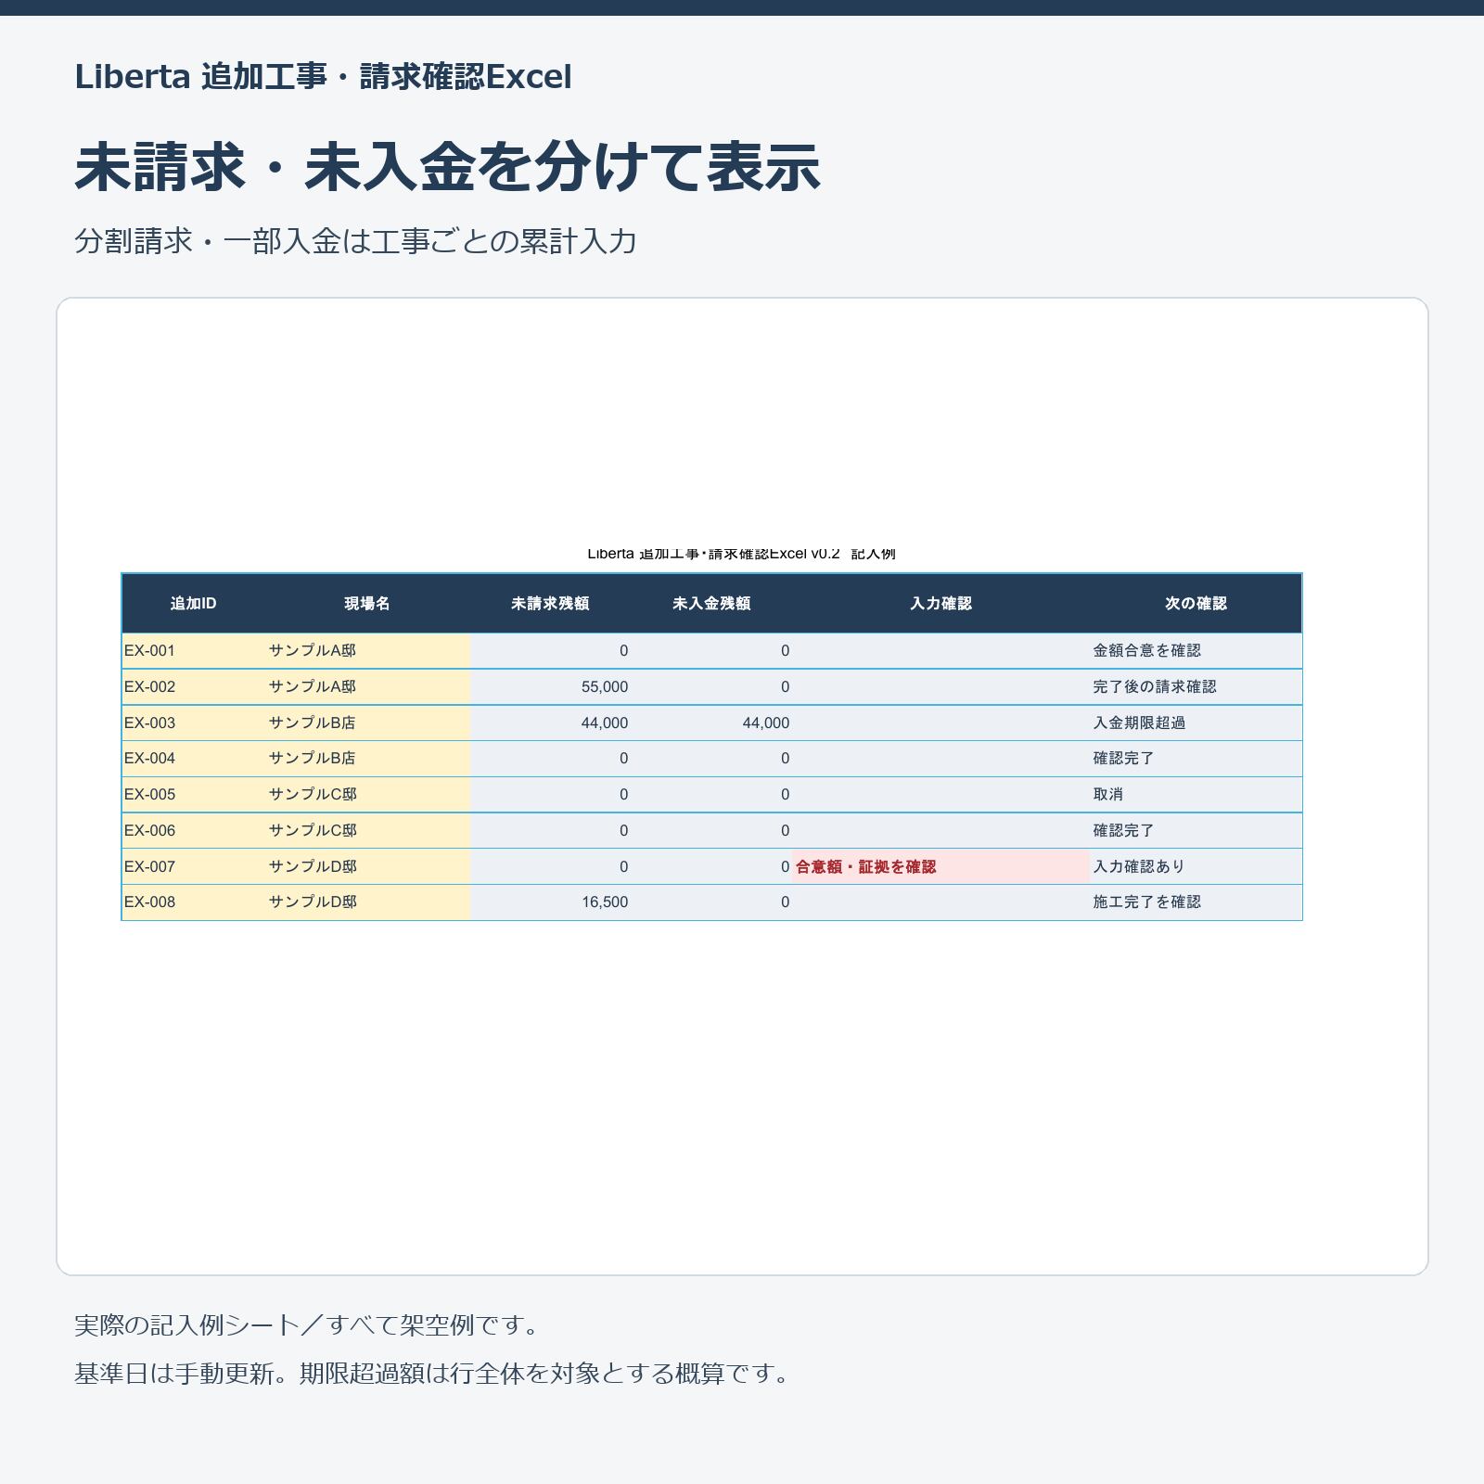Click the 完了後の請求確認 cell
The width and height of the screenshot is (1484, 1484).
(1196, 687)
